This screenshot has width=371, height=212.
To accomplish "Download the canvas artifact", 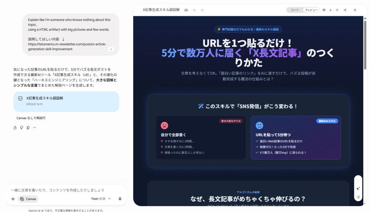I will pos(330,10).
